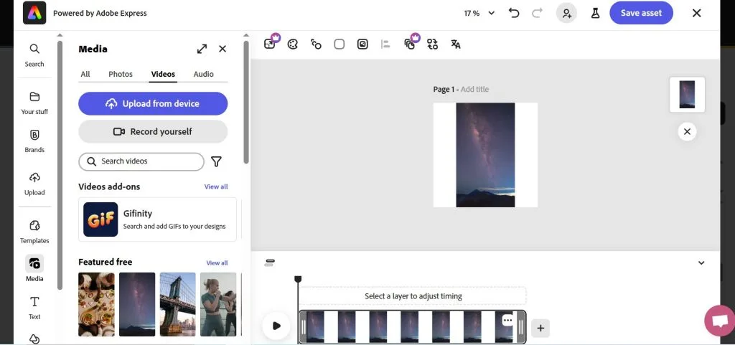View all Featured free videos
The width and height of the screenshot is (735, 345).
coord(217,263)
